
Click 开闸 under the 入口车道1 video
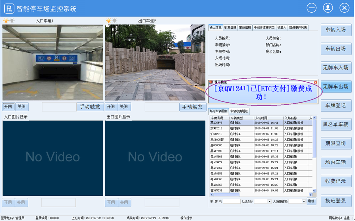(x=9, y=107)
